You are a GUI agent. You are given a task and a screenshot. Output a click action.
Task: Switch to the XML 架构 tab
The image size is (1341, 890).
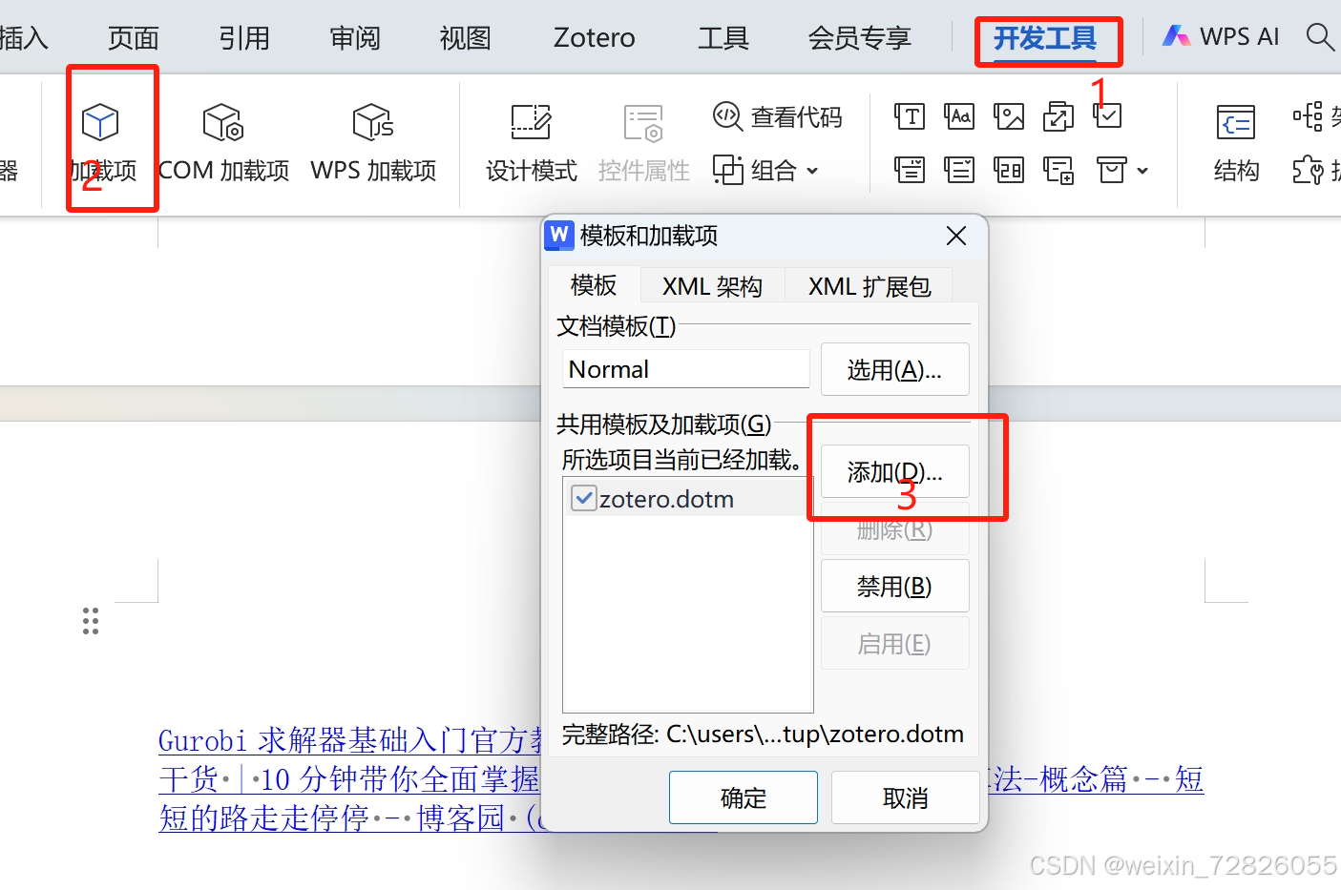coord(712,286)
